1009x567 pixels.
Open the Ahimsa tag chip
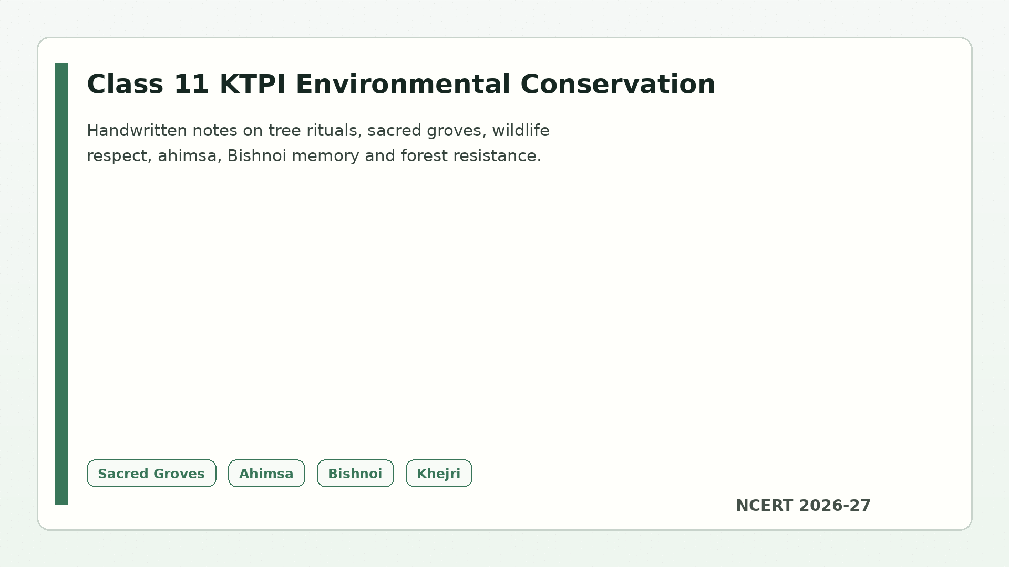(x=266, y=474)
